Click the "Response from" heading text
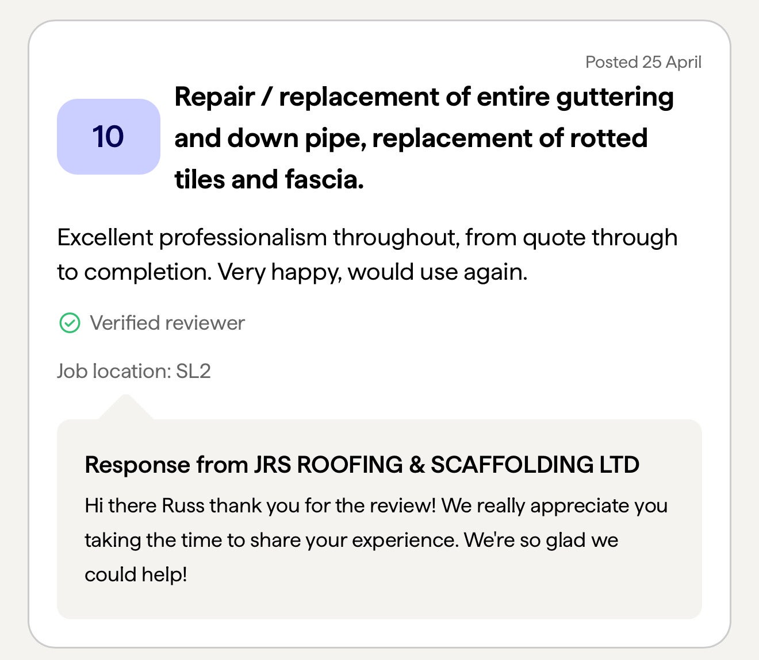 [166, 465]
